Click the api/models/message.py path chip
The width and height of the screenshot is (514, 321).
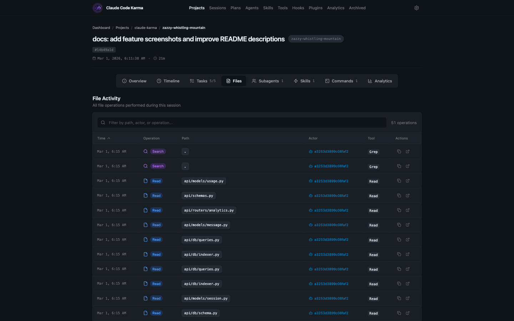(x=206, y=225)
